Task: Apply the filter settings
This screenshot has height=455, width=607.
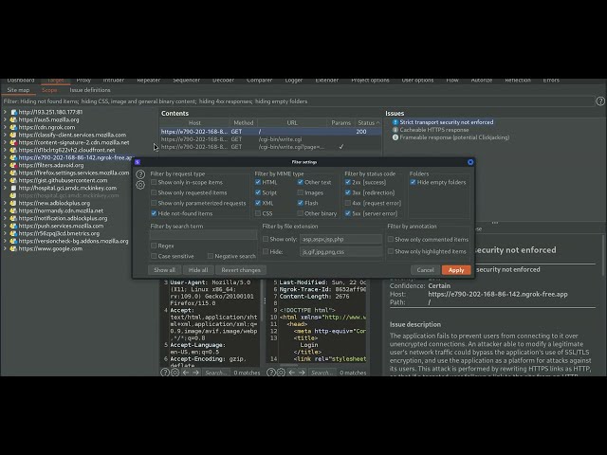Action: (x=456, y=270)
